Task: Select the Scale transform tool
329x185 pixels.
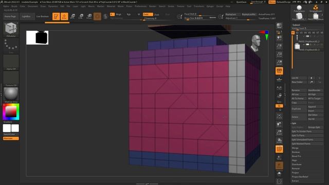Action: pos(81,16)
